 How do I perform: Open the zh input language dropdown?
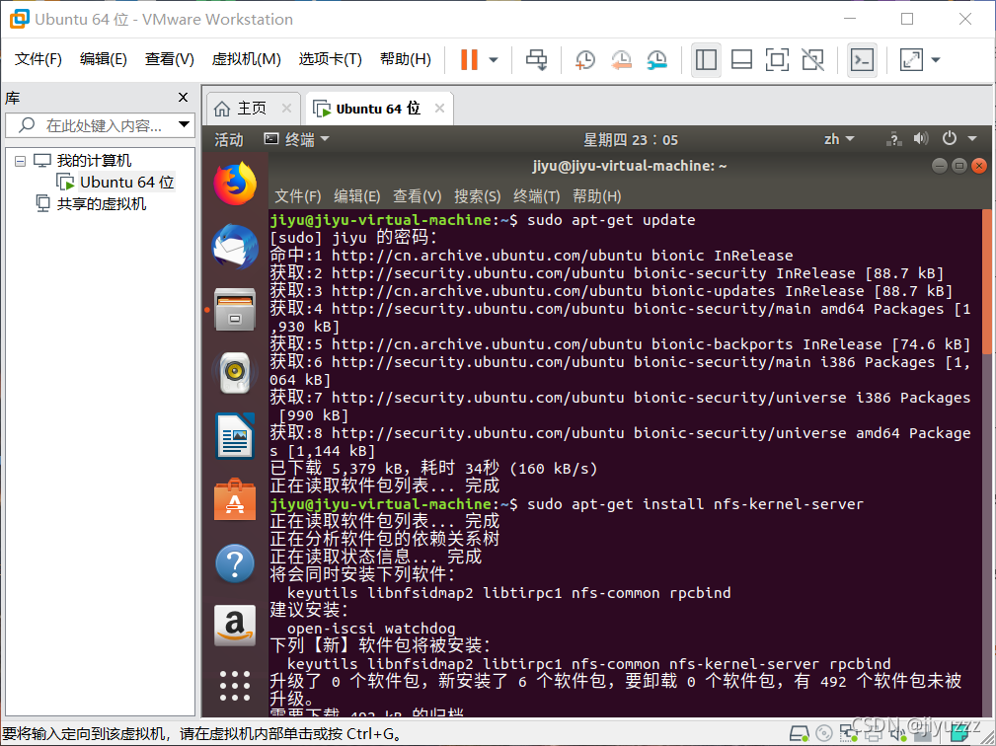click(x=838, y=140)
